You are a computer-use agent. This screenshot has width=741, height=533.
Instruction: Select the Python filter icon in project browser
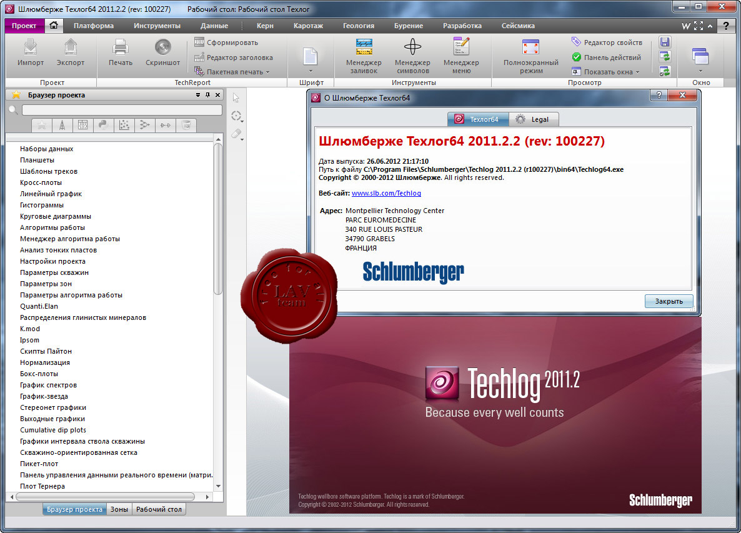click(103, 125)
